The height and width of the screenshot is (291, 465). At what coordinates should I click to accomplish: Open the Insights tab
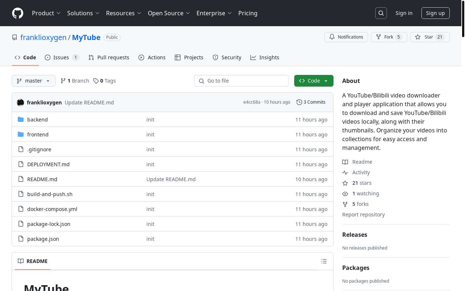265,57
